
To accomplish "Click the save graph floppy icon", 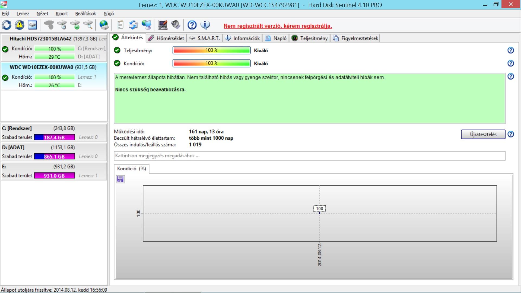I will pyautogui.click(x=120, y=179).
